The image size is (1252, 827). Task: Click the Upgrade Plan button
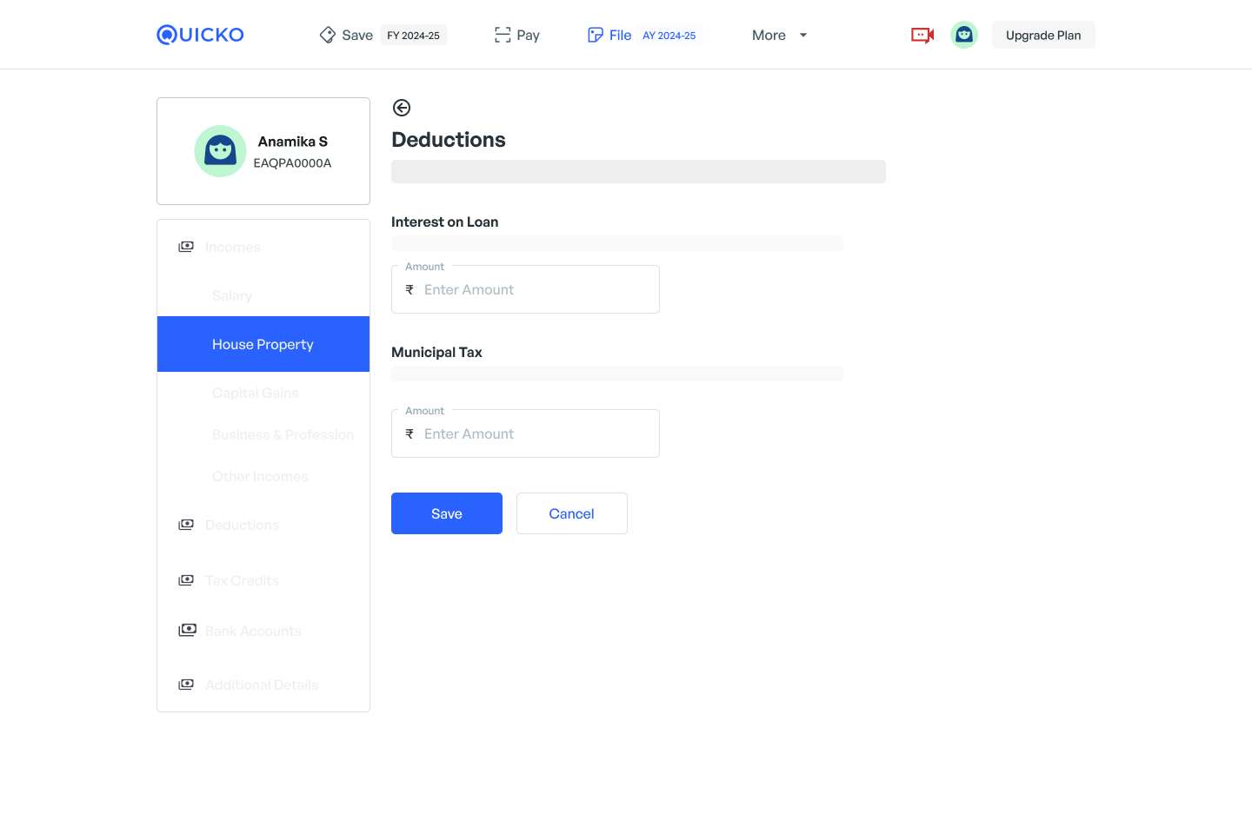(1042, 35)
